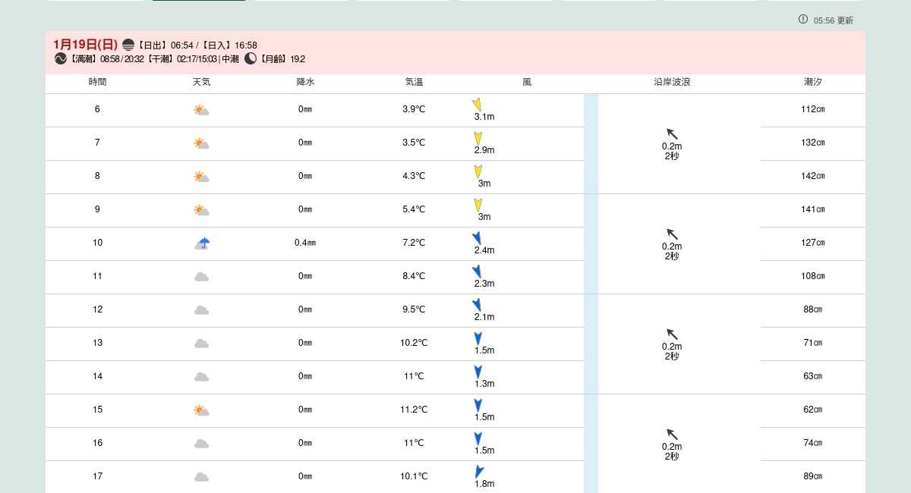Click the yellow wind arrow showing 3.1m
Screen dimensions: 911x493
coord(477,105)
